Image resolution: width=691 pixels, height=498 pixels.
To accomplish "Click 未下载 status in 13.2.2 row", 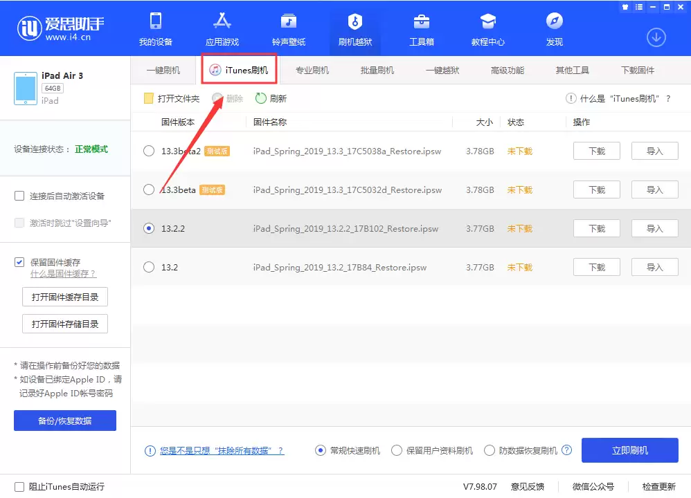I will tap(519, 228).
